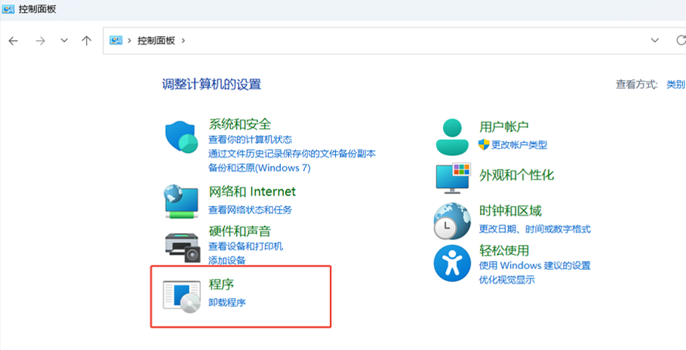
Task: Open the 更改日期、时间或数字格式 link
Action: click(534, 229)
